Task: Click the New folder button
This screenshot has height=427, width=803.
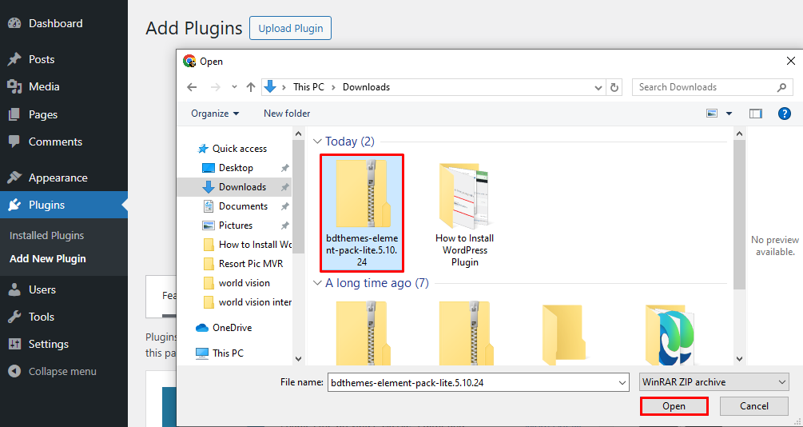Action: click(x=287, y=114)
